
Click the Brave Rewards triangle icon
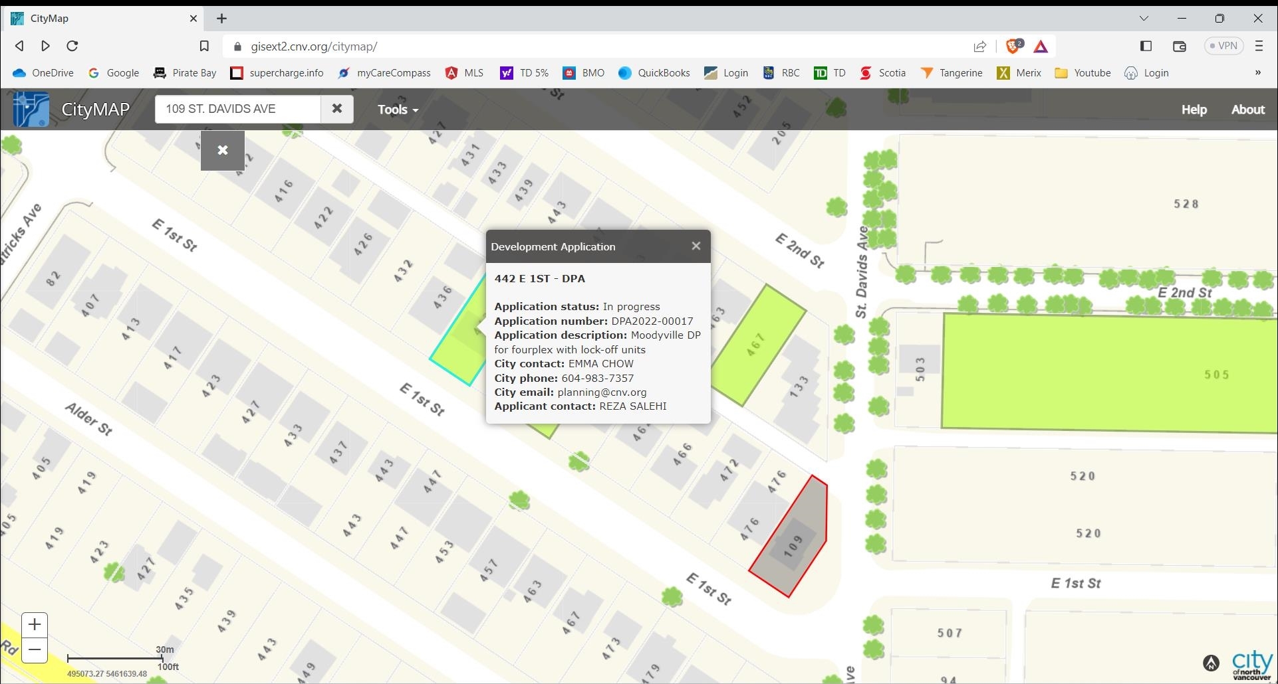(1041, 46)
